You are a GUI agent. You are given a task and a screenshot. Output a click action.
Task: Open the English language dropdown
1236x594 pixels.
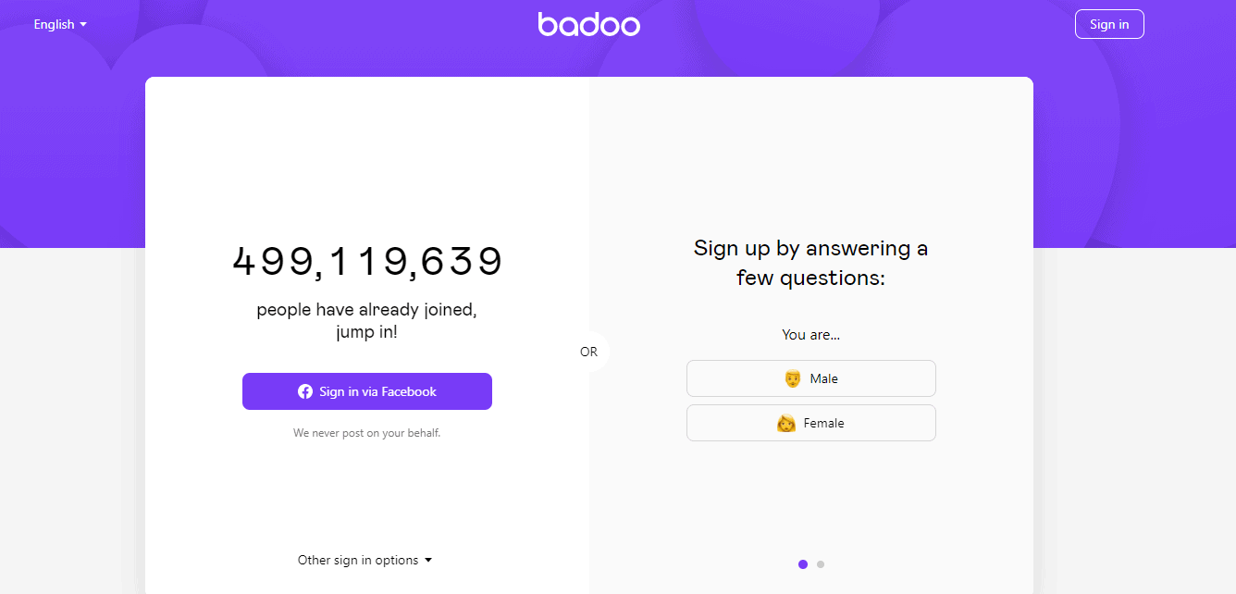click(60, 24)
